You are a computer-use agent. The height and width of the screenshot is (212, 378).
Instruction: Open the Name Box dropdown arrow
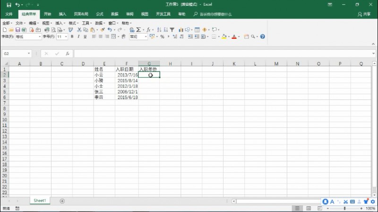(x=29, y=53)
